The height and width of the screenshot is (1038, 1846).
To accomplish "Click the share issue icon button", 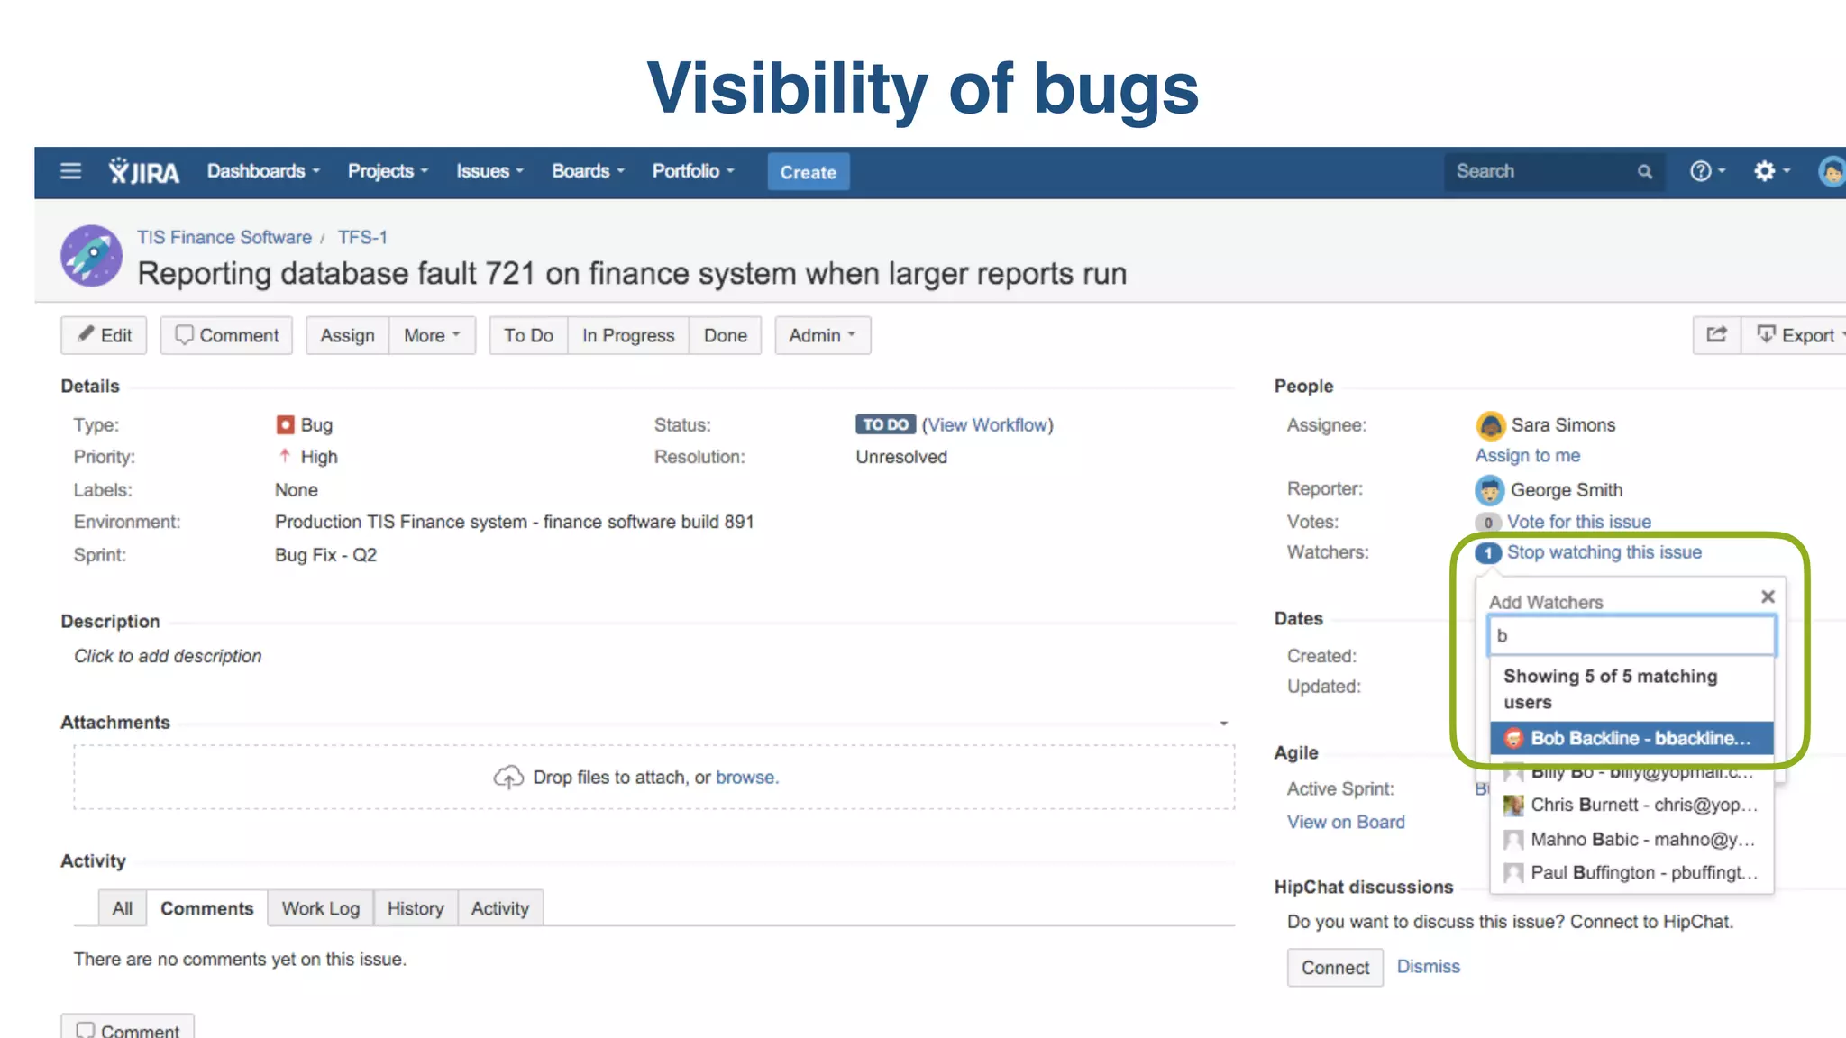I will 1716,335.
